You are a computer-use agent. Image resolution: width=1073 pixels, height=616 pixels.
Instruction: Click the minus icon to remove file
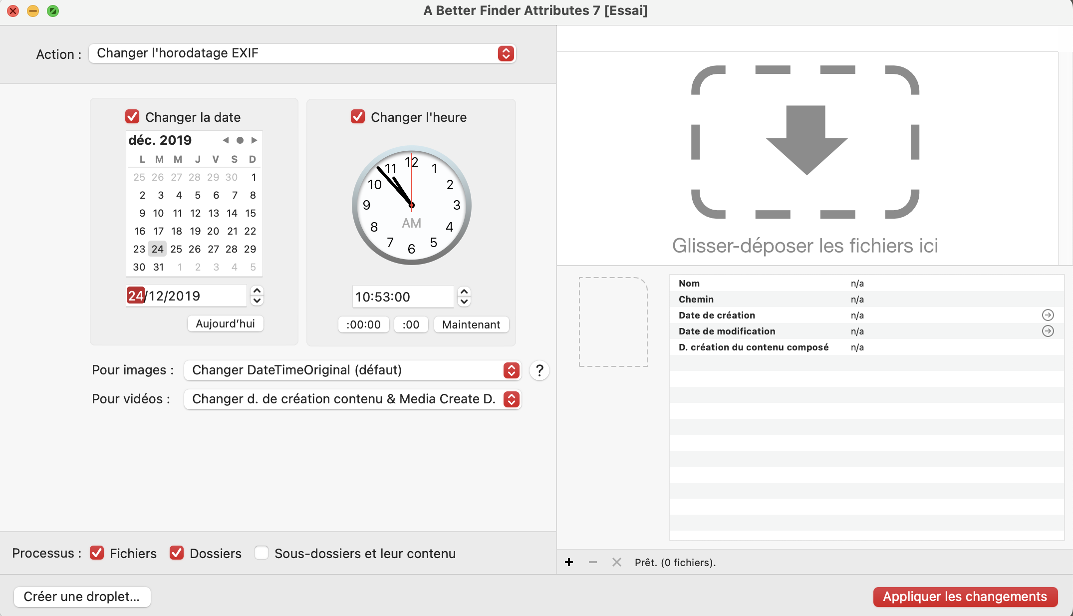593,562
